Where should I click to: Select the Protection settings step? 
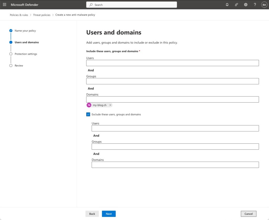pyautogui.click(x=26, y=54)
